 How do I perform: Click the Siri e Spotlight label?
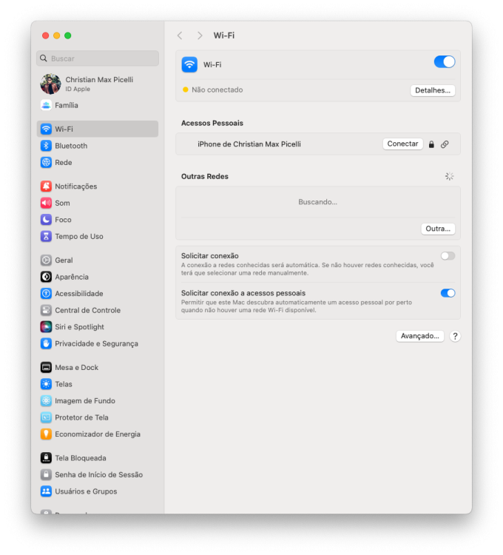click(79, 327)
